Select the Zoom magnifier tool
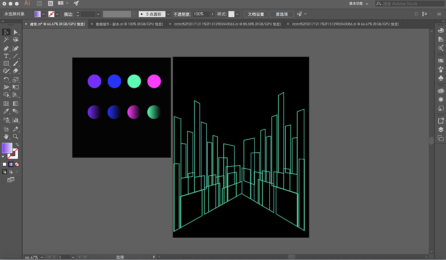Screen dimensions: 446x260 tap(16, 137)
